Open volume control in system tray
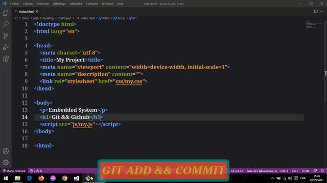The width and height of the screenshot is (327, 183). pos(290,178)
